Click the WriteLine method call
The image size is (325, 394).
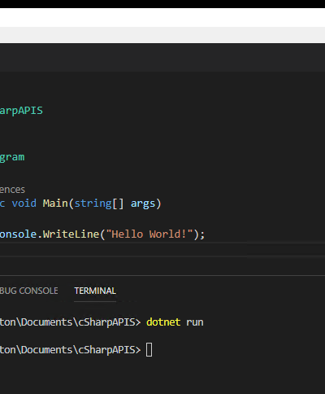coord(71,234)
